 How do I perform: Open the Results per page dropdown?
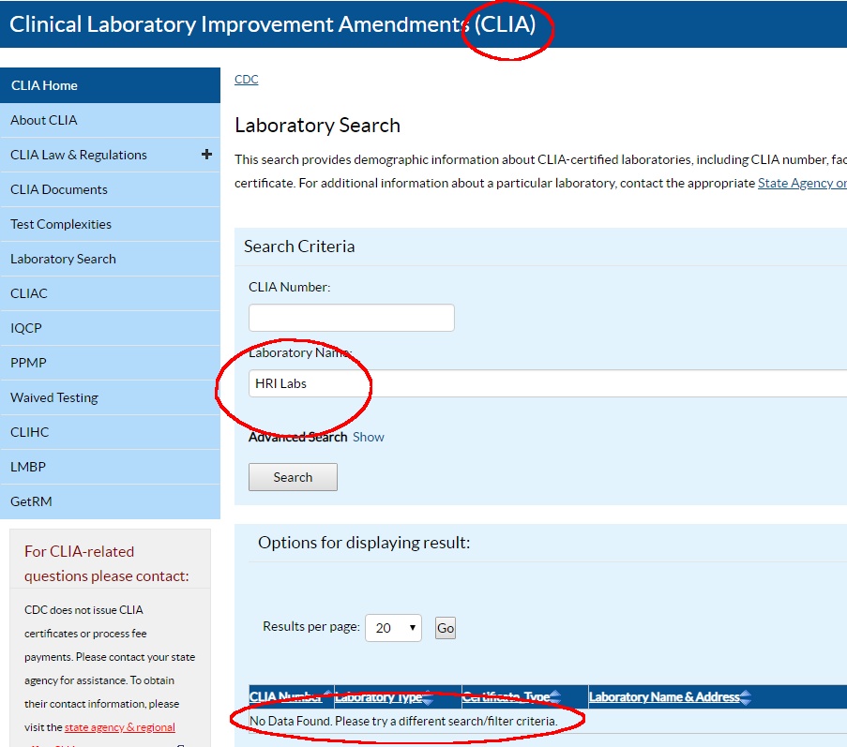pos(393,628)
